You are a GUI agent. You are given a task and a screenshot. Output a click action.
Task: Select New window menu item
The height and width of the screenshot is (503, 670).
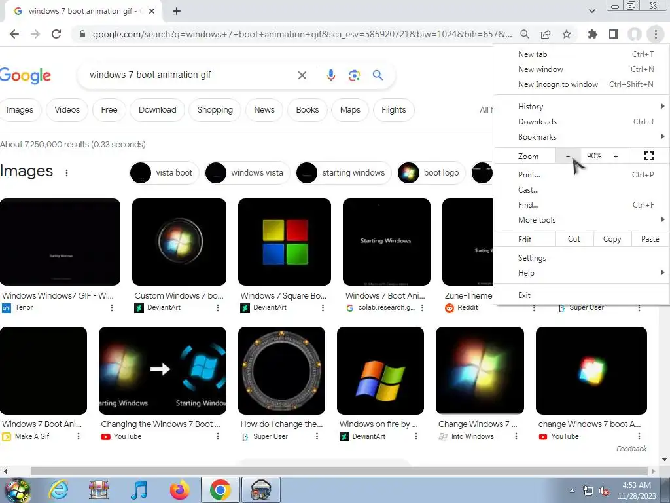[582, 69]
